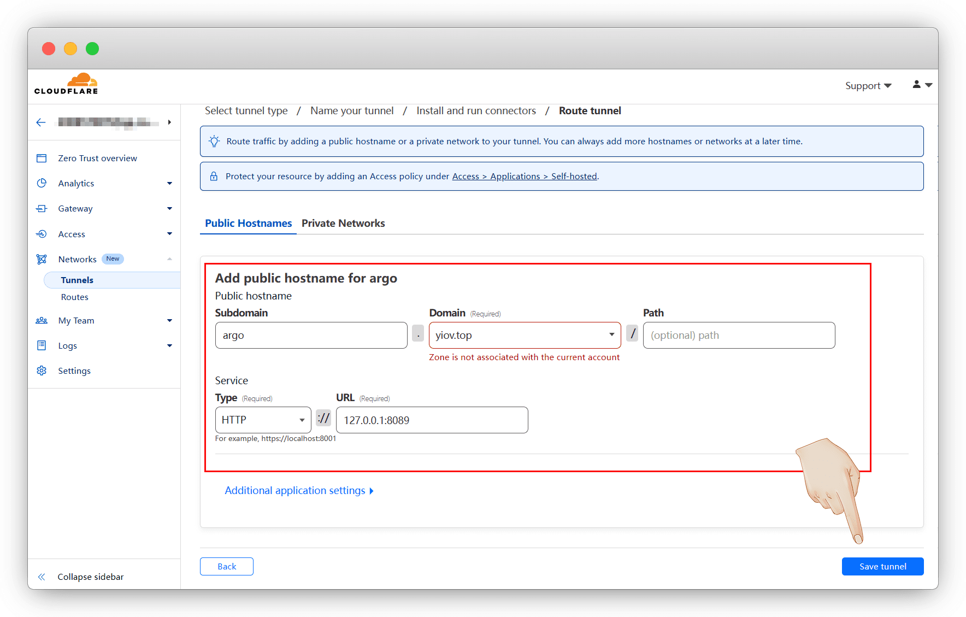Click the Collapse sidebar double-chevron icon

[x=42, y=577]
